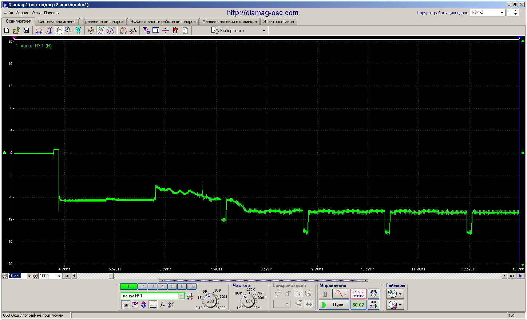Open the Файл menu
Viewport: 527px width, 320px height.
(x=8, y=13)
